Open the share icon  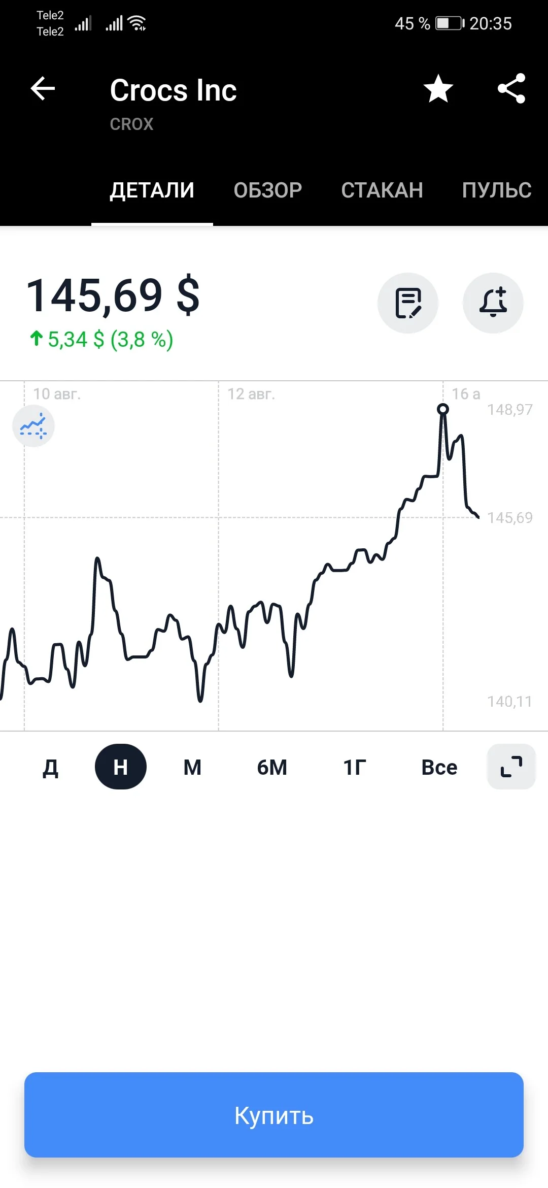click(x=511, y=89)
